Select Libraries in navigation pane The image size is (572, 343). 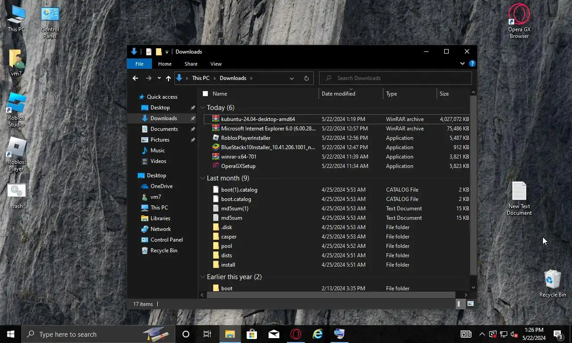point(160,218)
